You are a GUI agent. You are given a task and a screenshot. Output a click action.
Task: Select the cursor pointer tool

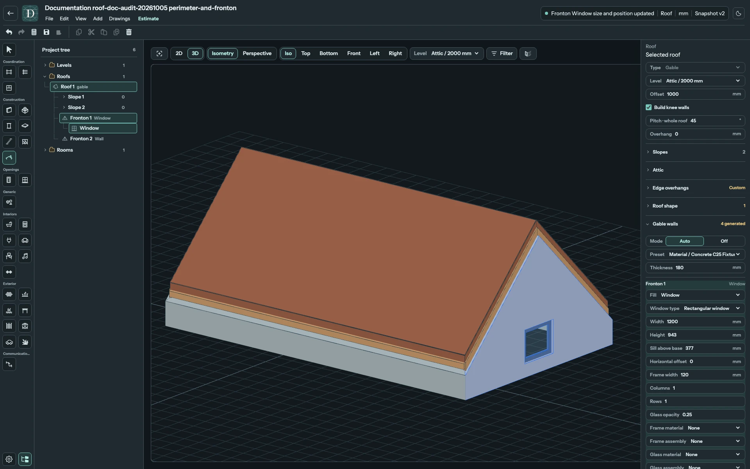pyautogui.click(x=9, y=50)
